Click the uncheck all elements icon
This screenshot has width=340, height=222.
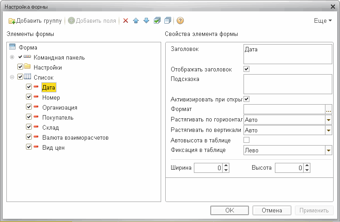[168, 21]
